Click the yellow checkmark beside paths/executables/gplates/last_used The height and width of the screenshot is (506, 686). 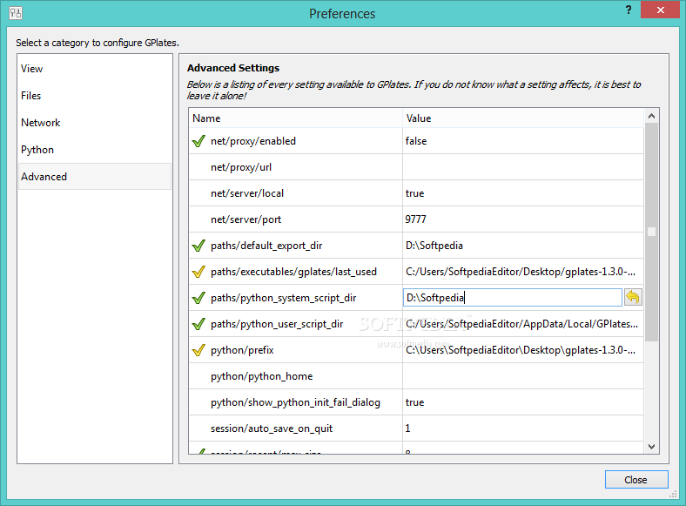(x=198, y=272)
